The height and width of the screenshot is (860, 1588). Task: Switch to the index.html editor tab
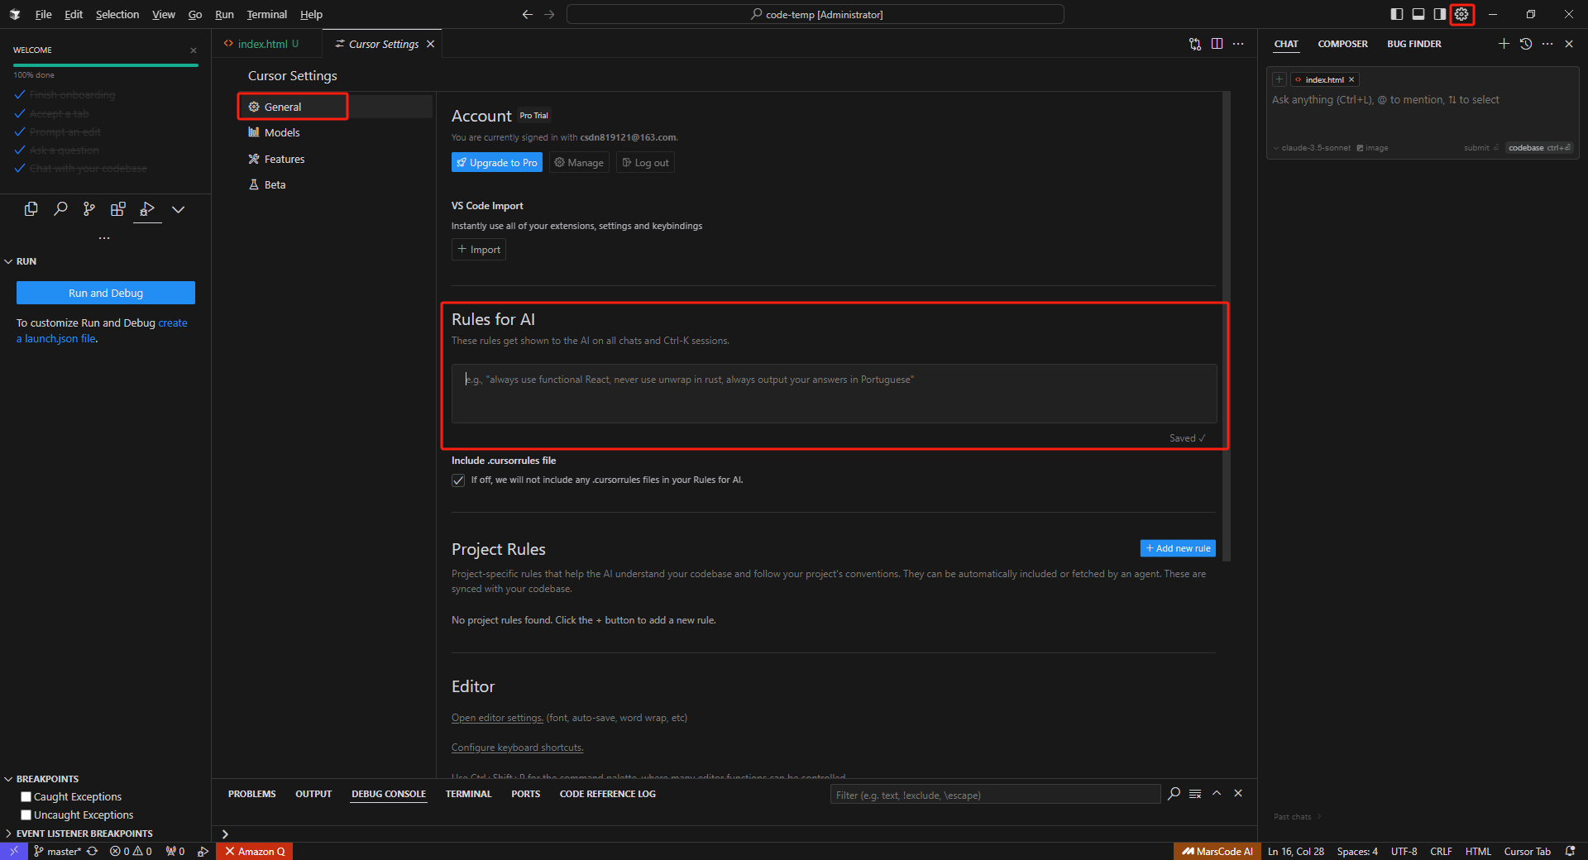tap(262, 44)
